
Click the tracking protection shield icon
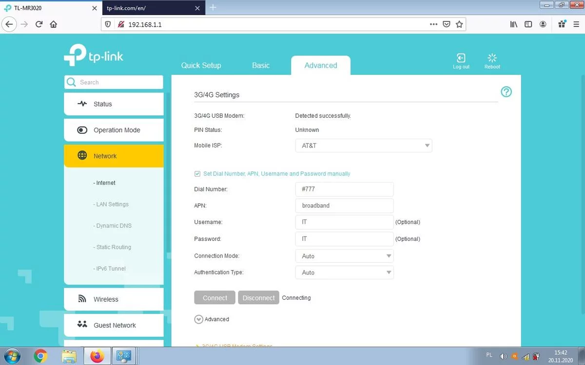108,24
